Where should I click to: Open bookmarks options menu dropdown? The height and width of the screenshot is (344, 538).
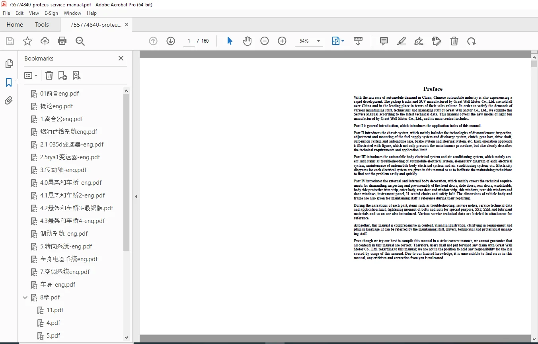click(31, 75)
